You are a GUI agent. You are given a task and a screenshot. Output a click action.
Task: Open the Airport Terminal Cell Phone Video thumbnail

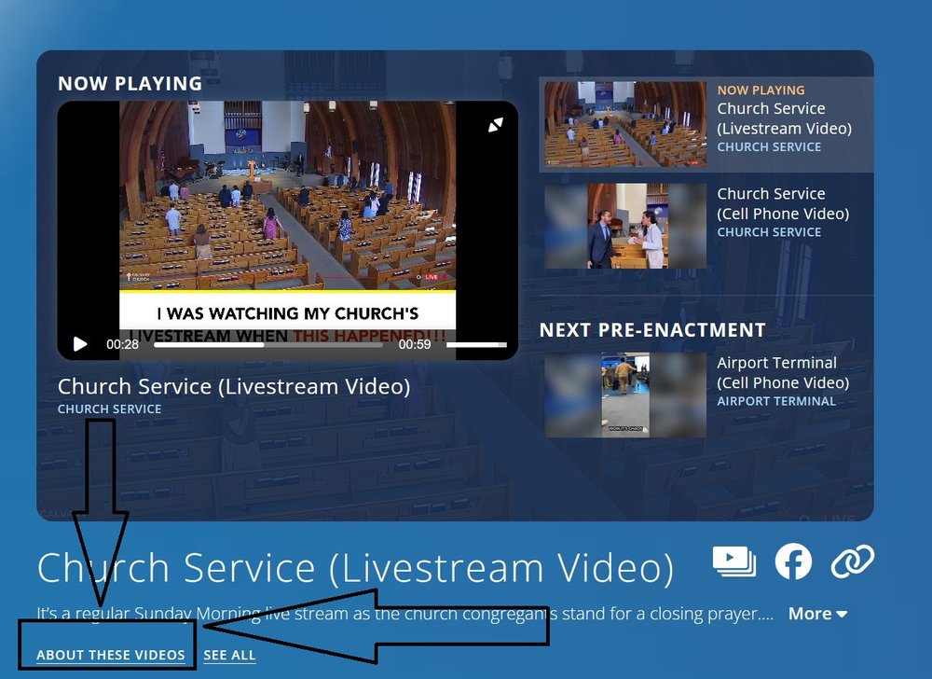click(x=625, y=395)
